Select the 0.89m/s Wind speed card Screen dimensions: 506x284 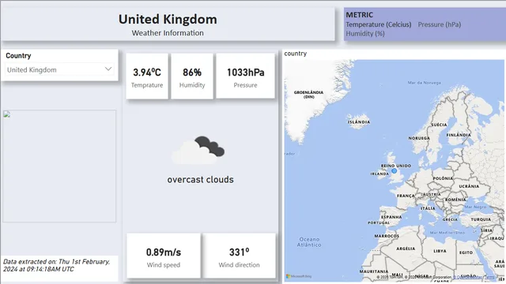pos(164,256)
